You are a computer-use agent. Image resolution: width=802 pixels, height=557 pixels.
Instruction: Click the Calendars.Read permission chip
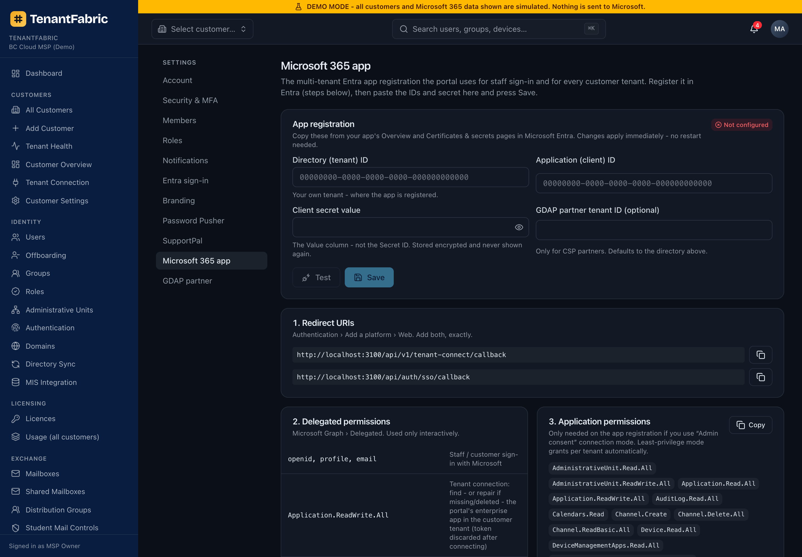click(578, 514)
